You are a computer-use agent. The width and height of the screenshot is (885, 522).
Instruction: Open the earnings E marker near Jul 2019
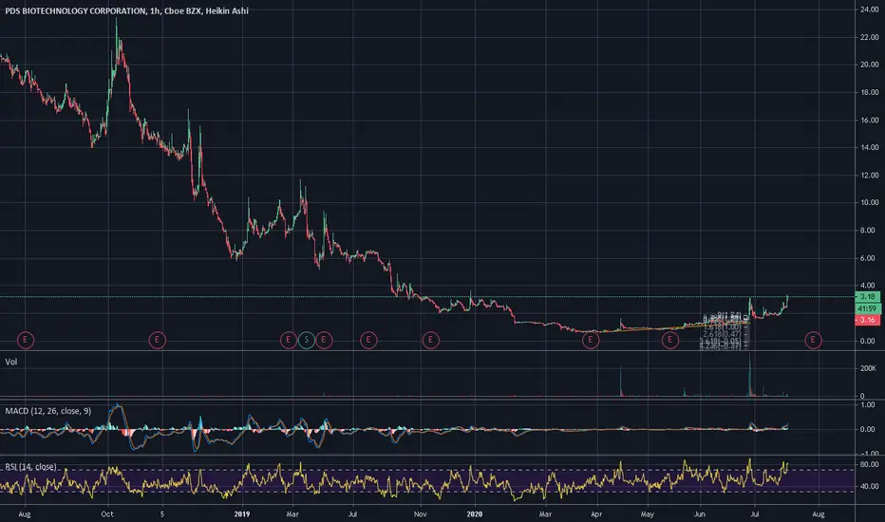click(x=368, y=340)
